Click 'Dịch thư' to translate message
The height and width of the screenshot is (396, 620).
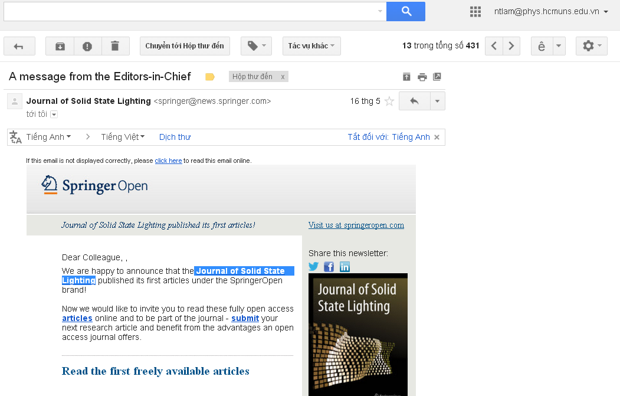175,137
